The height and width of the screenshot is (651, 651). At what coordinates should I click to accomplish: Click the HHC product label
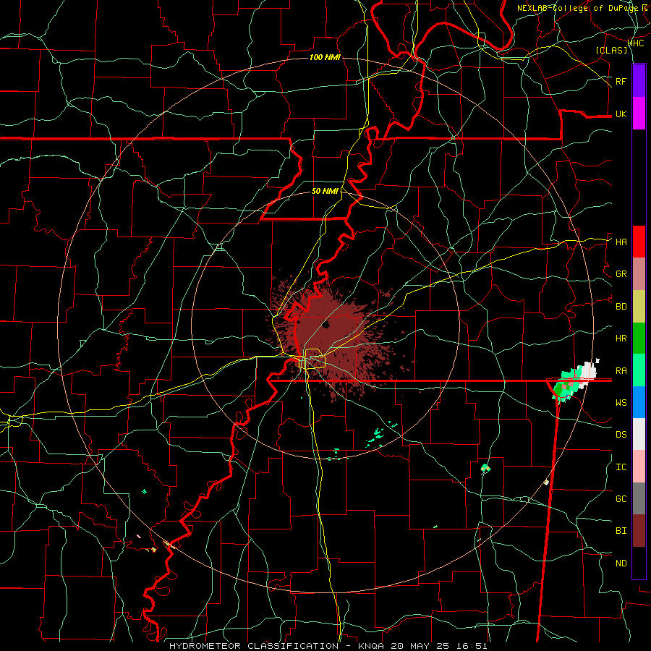point(636,43)
